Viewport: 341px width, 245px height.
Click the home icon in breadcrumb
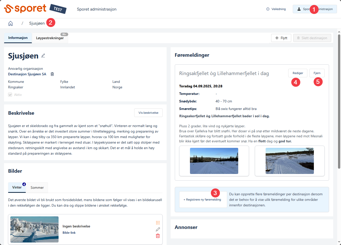click(x=11, y=23)
